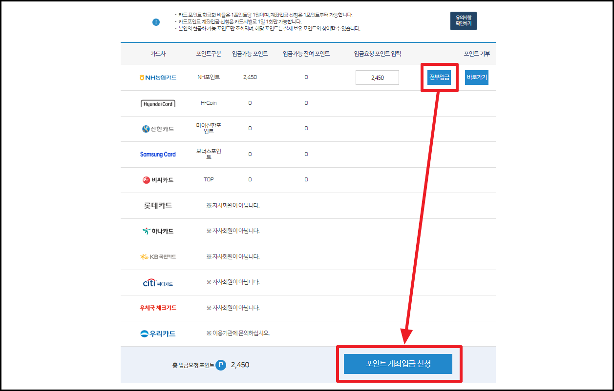
Task: Click the 포인트 계좌입금 신청 button
Action: (399, 364)
